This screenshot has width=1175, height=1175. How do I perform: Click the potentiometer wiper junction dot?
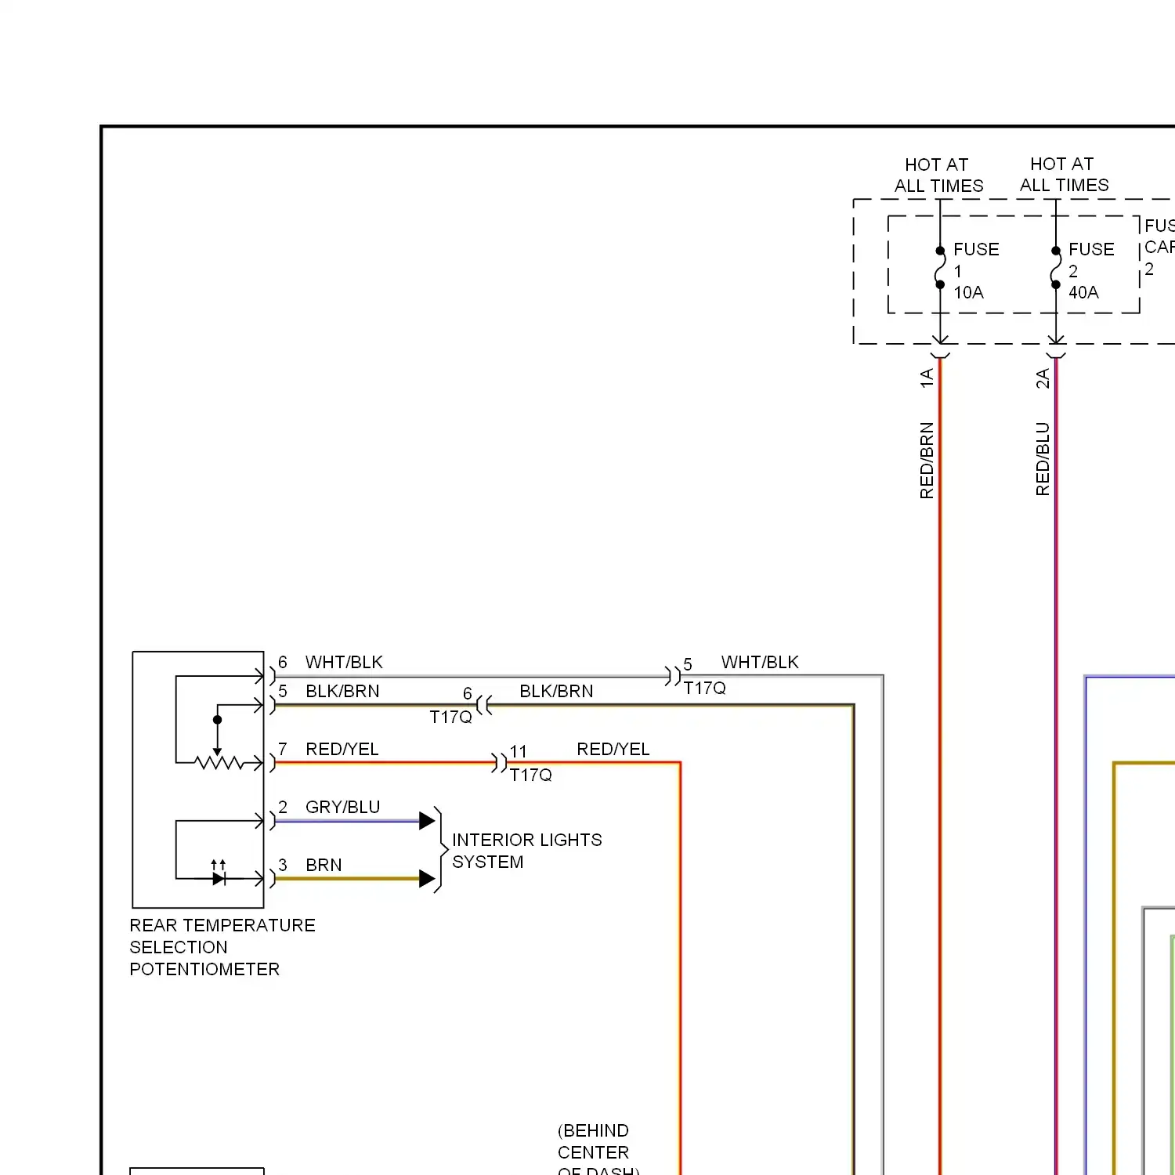pos(218,719)
